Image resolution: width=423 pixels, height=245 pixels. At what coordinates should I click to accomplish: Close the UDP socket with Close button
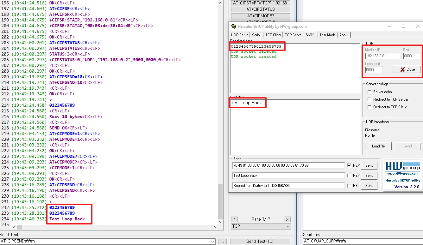coord(407,69)
